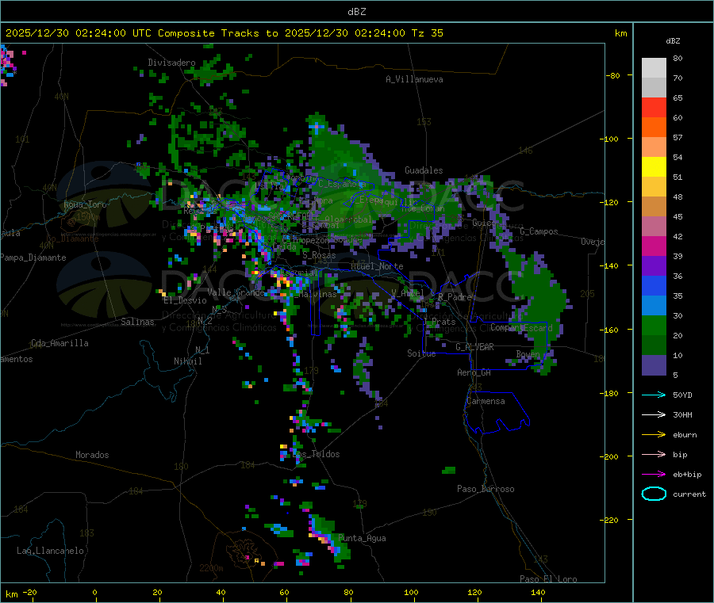
Task: Click the 'Co_Diamante' map label
Action: coord(72,239)
